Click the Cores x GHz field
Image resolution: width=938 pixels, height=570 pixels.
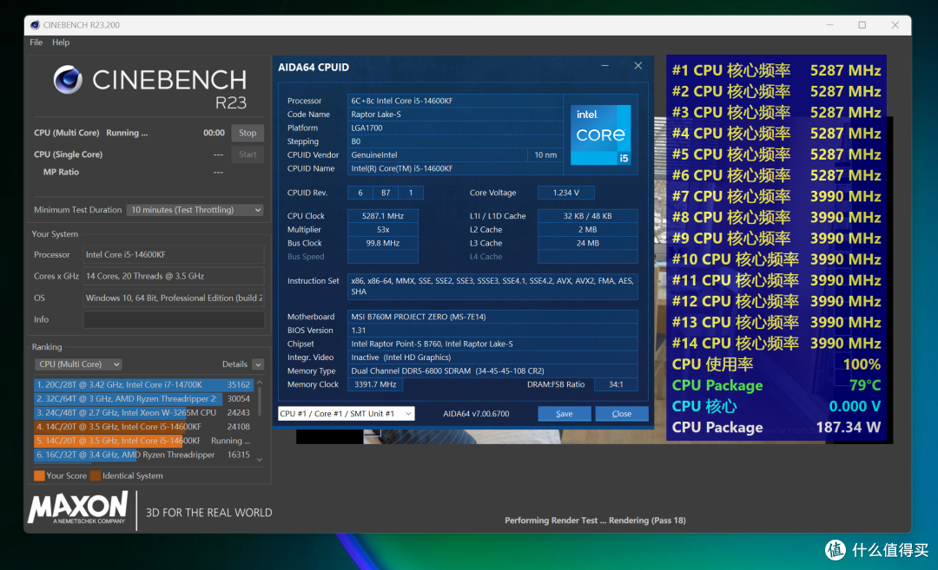tap(174, 276)
